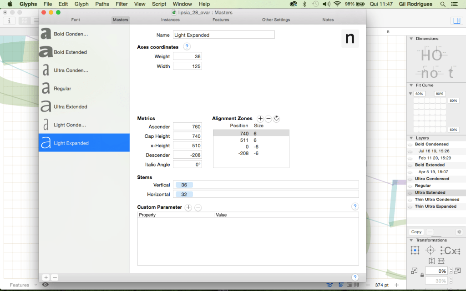Screen dimensions: 466x291
Task: Add a custom parameter with plus
Action: [x=188, y=207]
